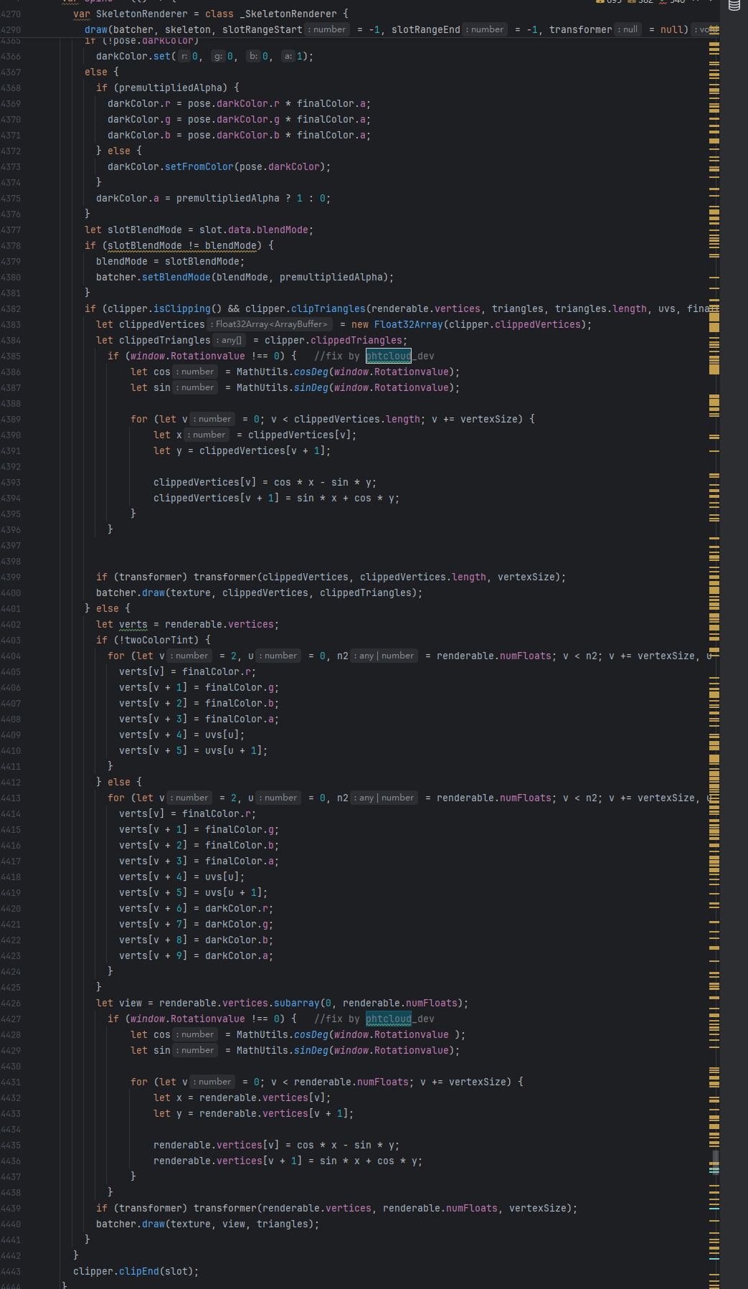Click the 'a:' parameter hint in darkColor.set
This screenshot has width=748, height=1289.
coord(288,56)
